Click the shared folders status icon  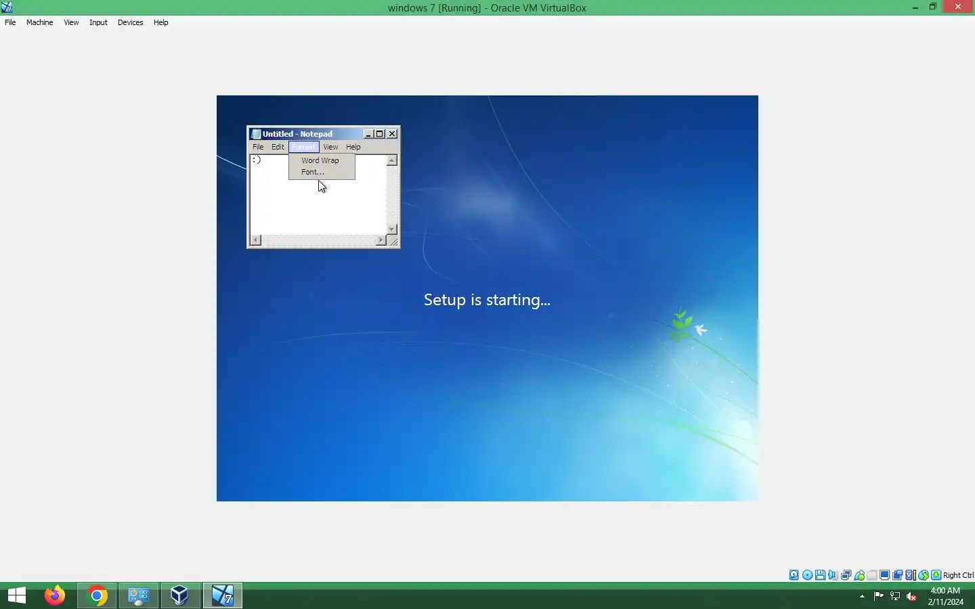[x=872, y=575]
